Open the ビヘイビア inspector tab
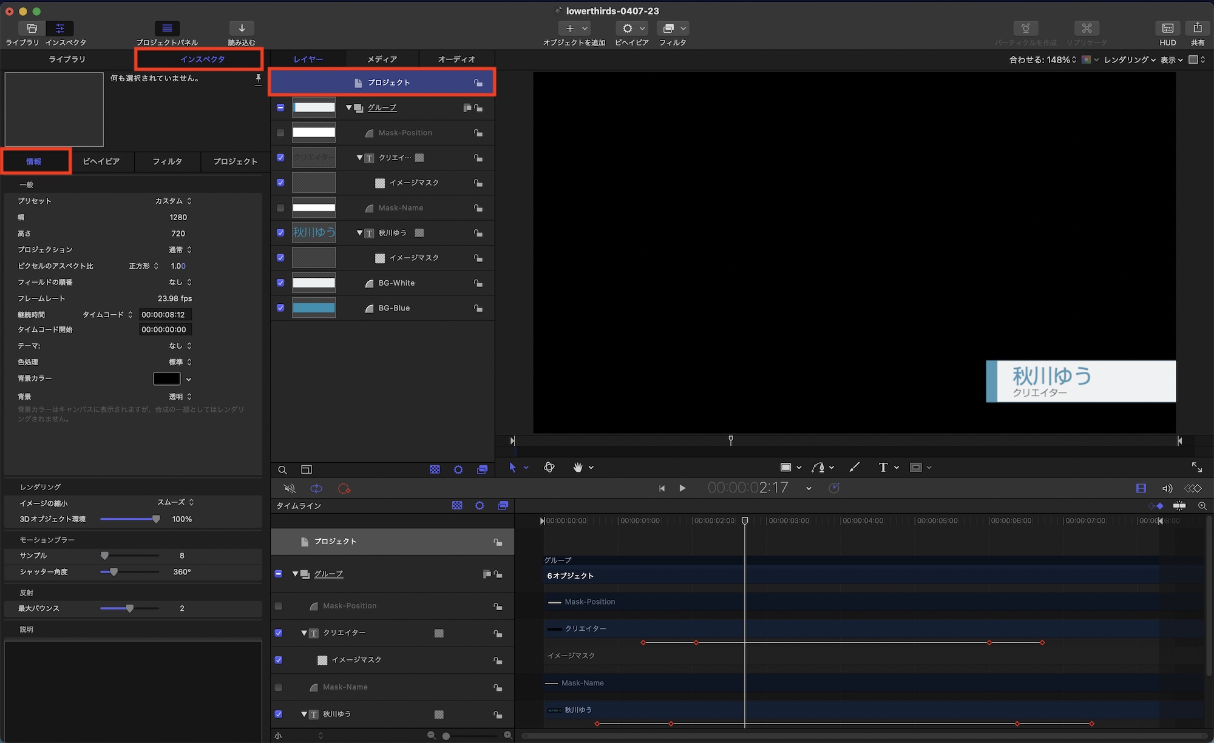 click(101, 161)
